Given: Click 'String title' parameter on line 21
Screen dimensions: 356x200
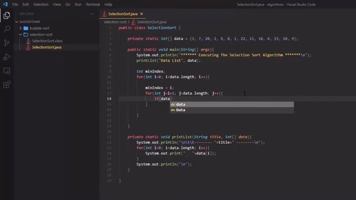Looking at the screenshot, I should (207, 137).
